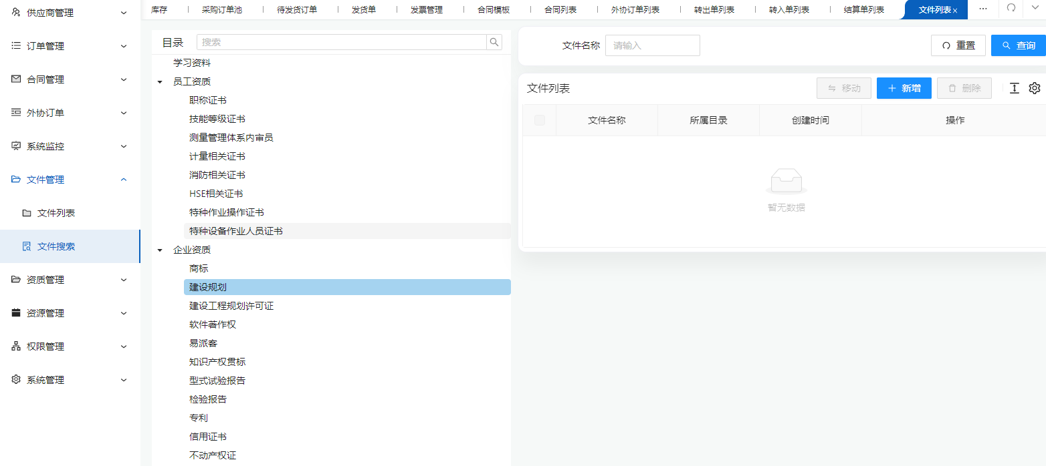Close the 文件列表 tab
Viewport: 1046px width, 466px height.
coord(955,11)
